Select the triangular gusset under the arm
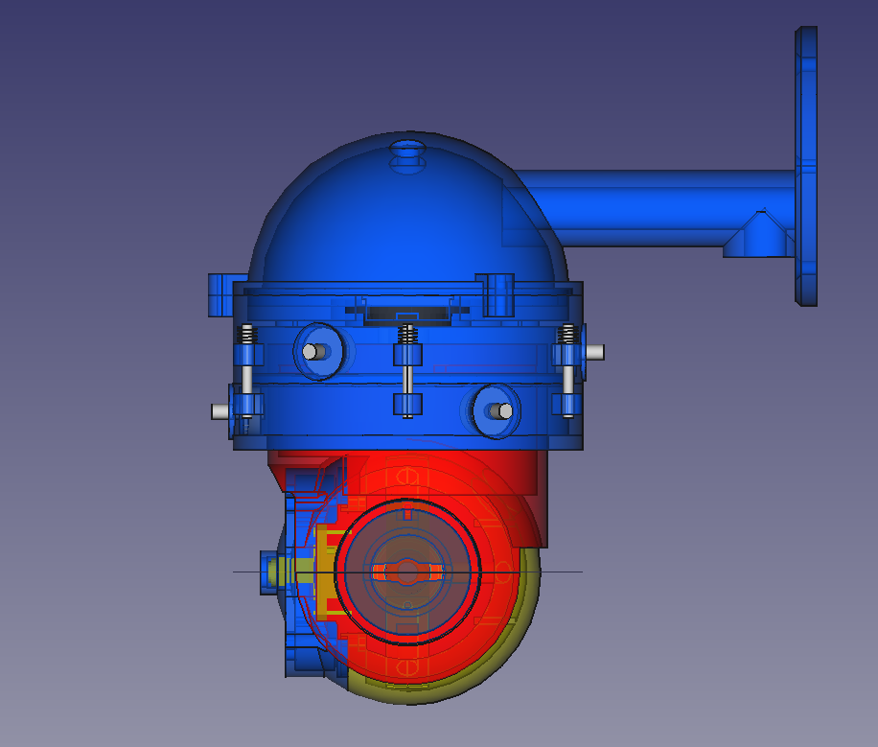 (759, 234)
